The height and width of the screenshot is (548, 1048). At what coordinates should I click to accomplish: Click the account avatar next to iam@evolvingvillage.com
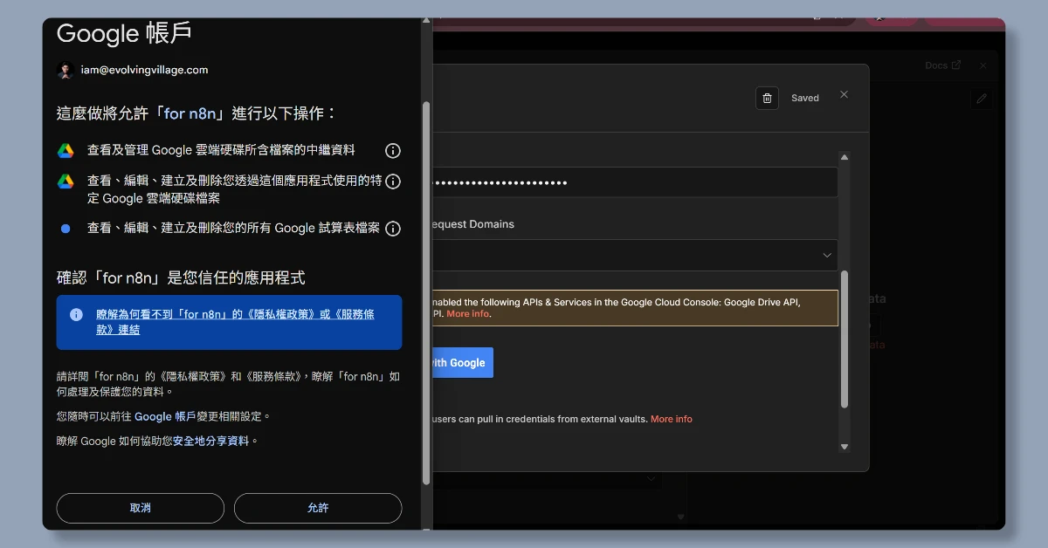(65, 70)
